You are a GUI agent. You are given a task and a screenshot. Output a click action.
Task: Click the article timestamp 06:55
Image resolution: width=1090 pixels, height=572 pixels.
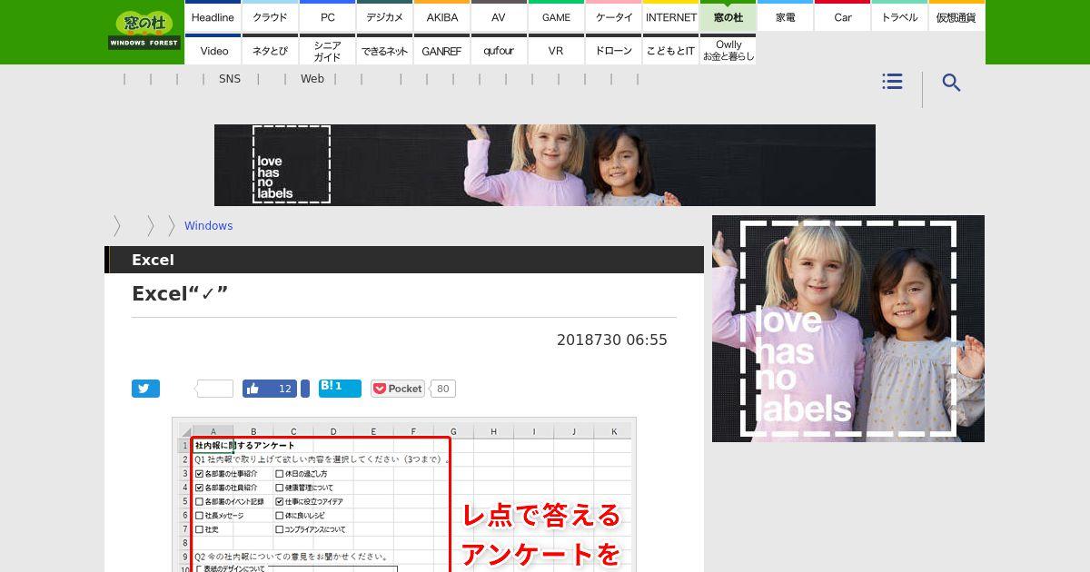pyautogui.click(x=647, y=340)
